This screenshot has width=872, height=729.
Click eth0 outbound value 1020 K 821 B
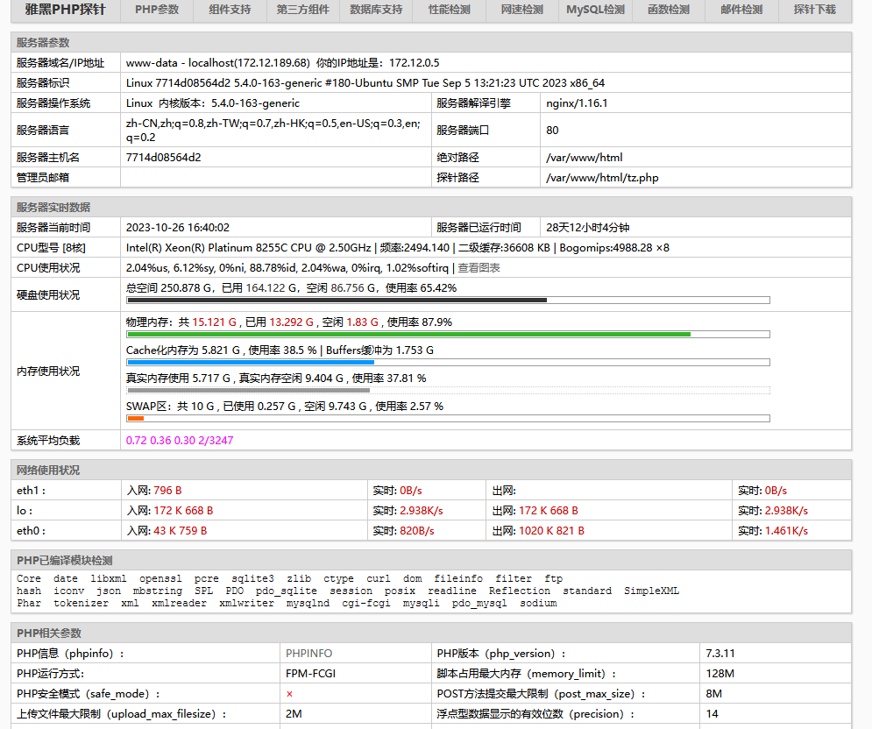pyautogui.click(x=551, y=531)
